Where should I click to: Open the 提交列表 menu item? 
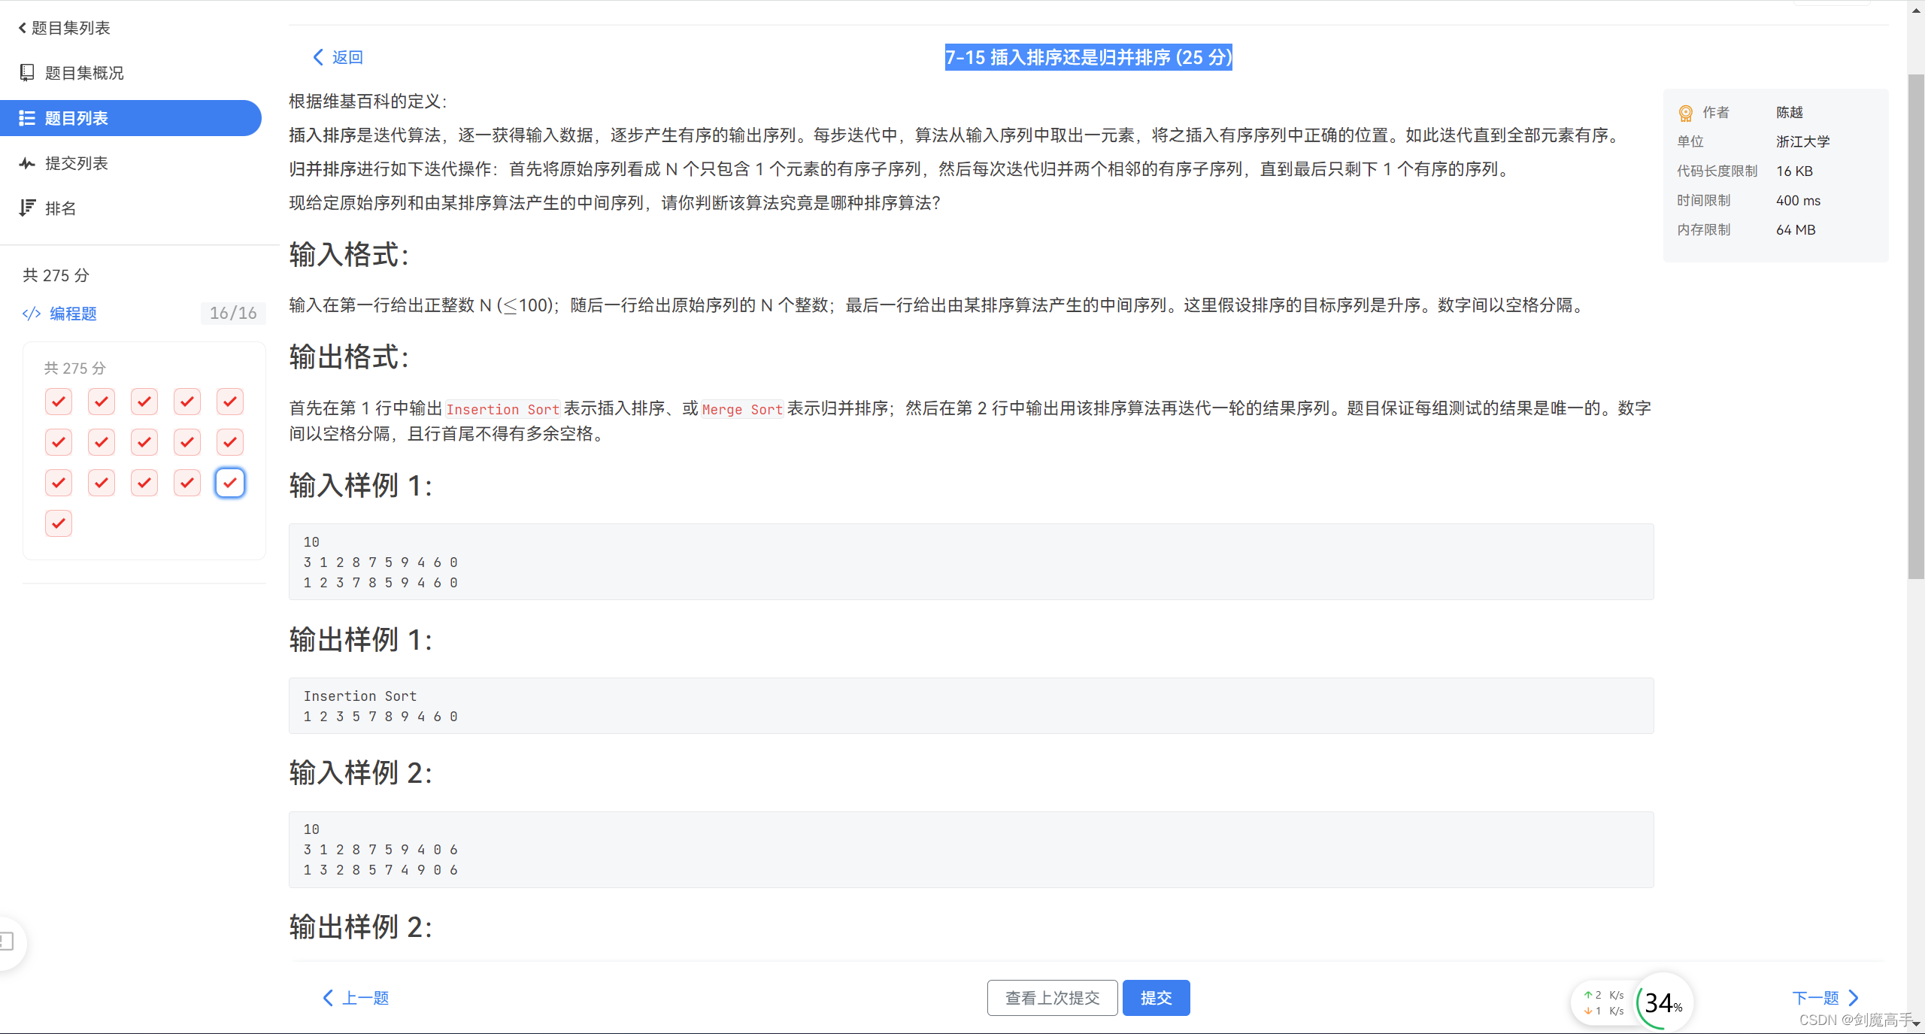point(27,163)
